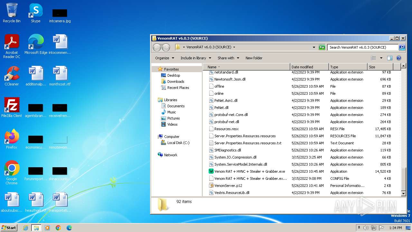Screen dimensions: 412x232
Task: Launch FileZilla Client shortcut
Action: tap(12, 107)
